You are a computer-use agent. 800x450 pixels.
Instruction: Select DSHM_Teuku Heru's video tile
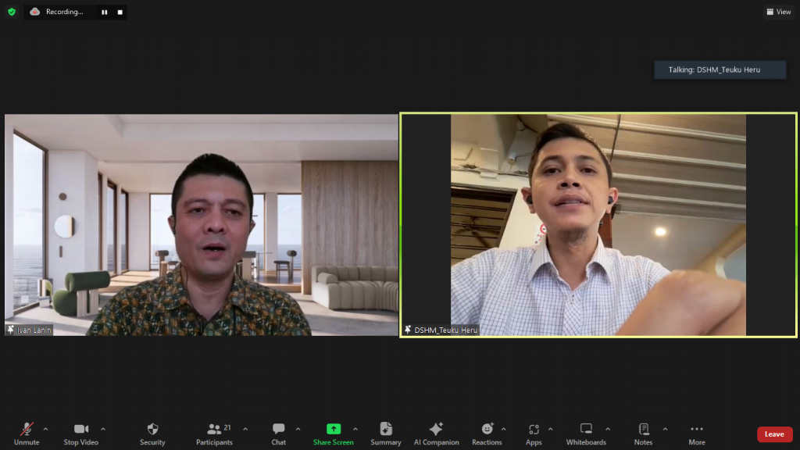click(598, 225)
